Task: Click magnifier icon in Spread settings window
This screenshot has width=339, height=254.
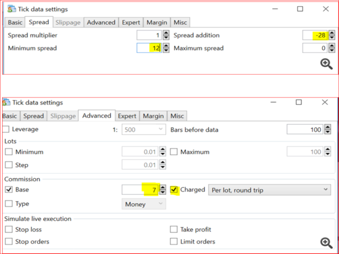Action: pos(326,64)
